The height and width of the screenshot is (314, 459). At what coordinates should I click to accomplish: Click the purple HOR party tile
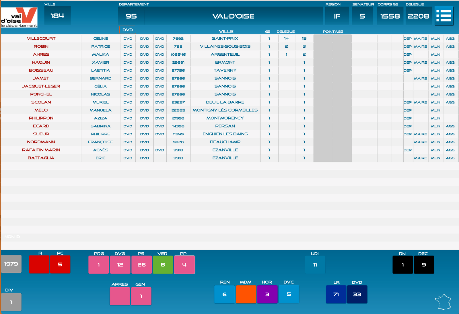pos(267,294)
